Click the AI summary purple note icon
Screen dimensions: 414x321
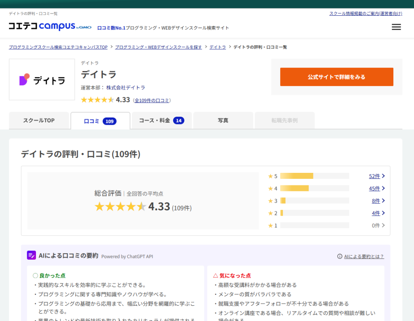32,255
